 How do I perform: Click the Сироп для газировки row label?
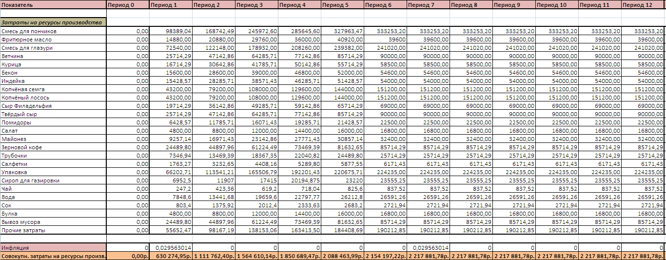(53, 180)
